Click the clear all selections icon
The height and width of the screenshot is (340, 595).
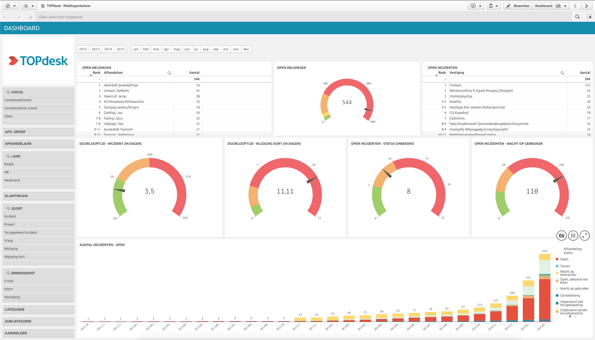point(29,17)
